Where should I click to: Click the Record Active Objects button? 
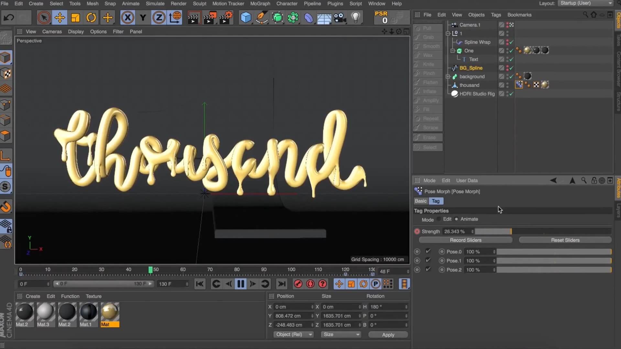[x=298, y=284]
